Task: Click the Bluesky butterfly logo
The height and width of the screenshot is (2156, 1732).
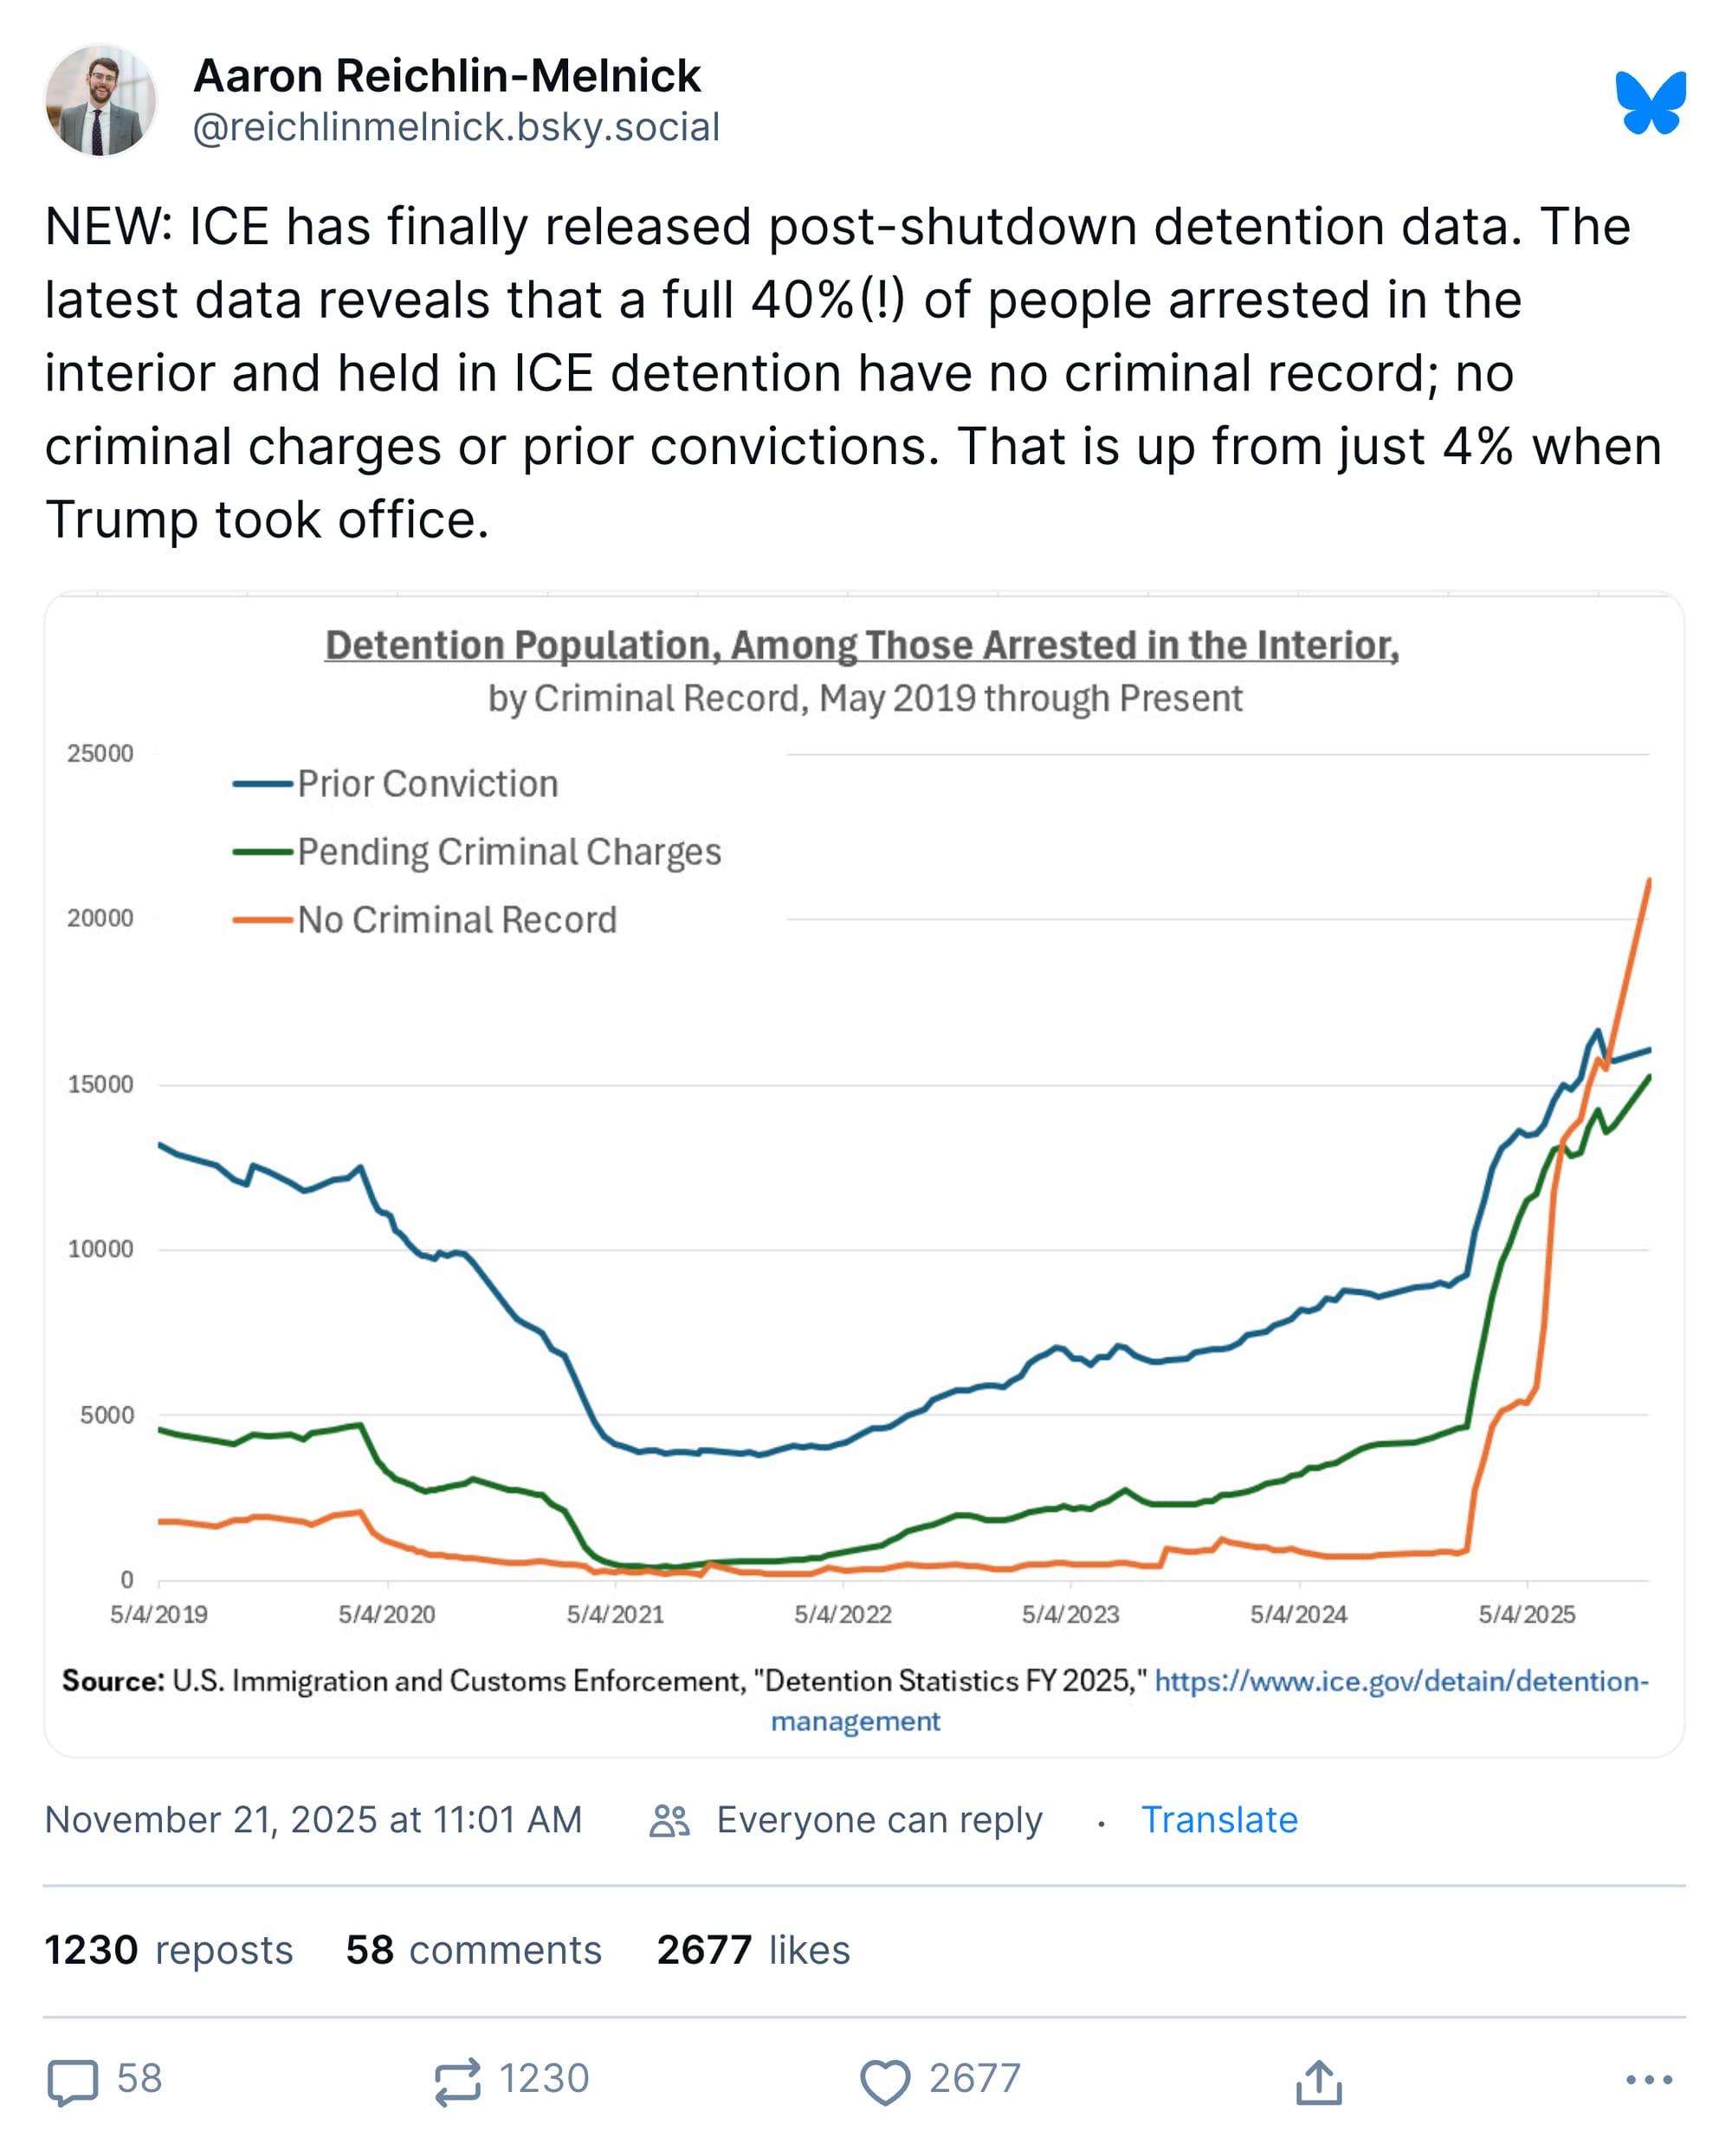Action: (1650, 102)
